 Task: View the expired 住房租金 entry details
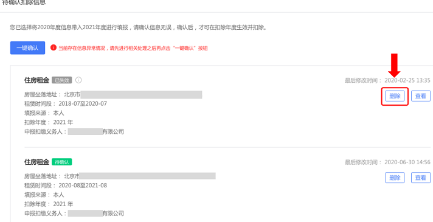click(x=421, y=96)
